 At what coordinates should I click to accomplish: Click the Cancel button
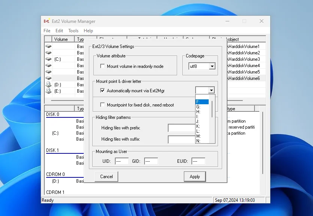coord(106,177)
